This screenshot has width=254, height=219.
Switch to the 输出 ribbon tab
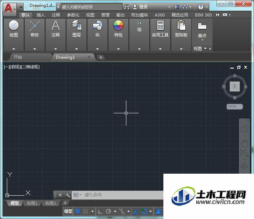tap(120, 15)
